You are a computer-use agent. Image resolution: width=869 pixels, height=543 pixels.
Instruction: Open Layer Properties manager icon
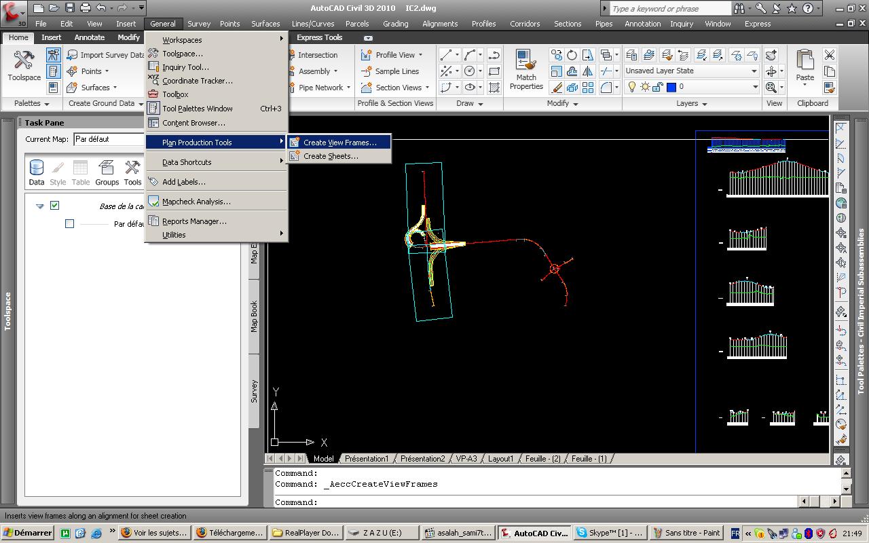pyautogui.click(x=631, y=55)
